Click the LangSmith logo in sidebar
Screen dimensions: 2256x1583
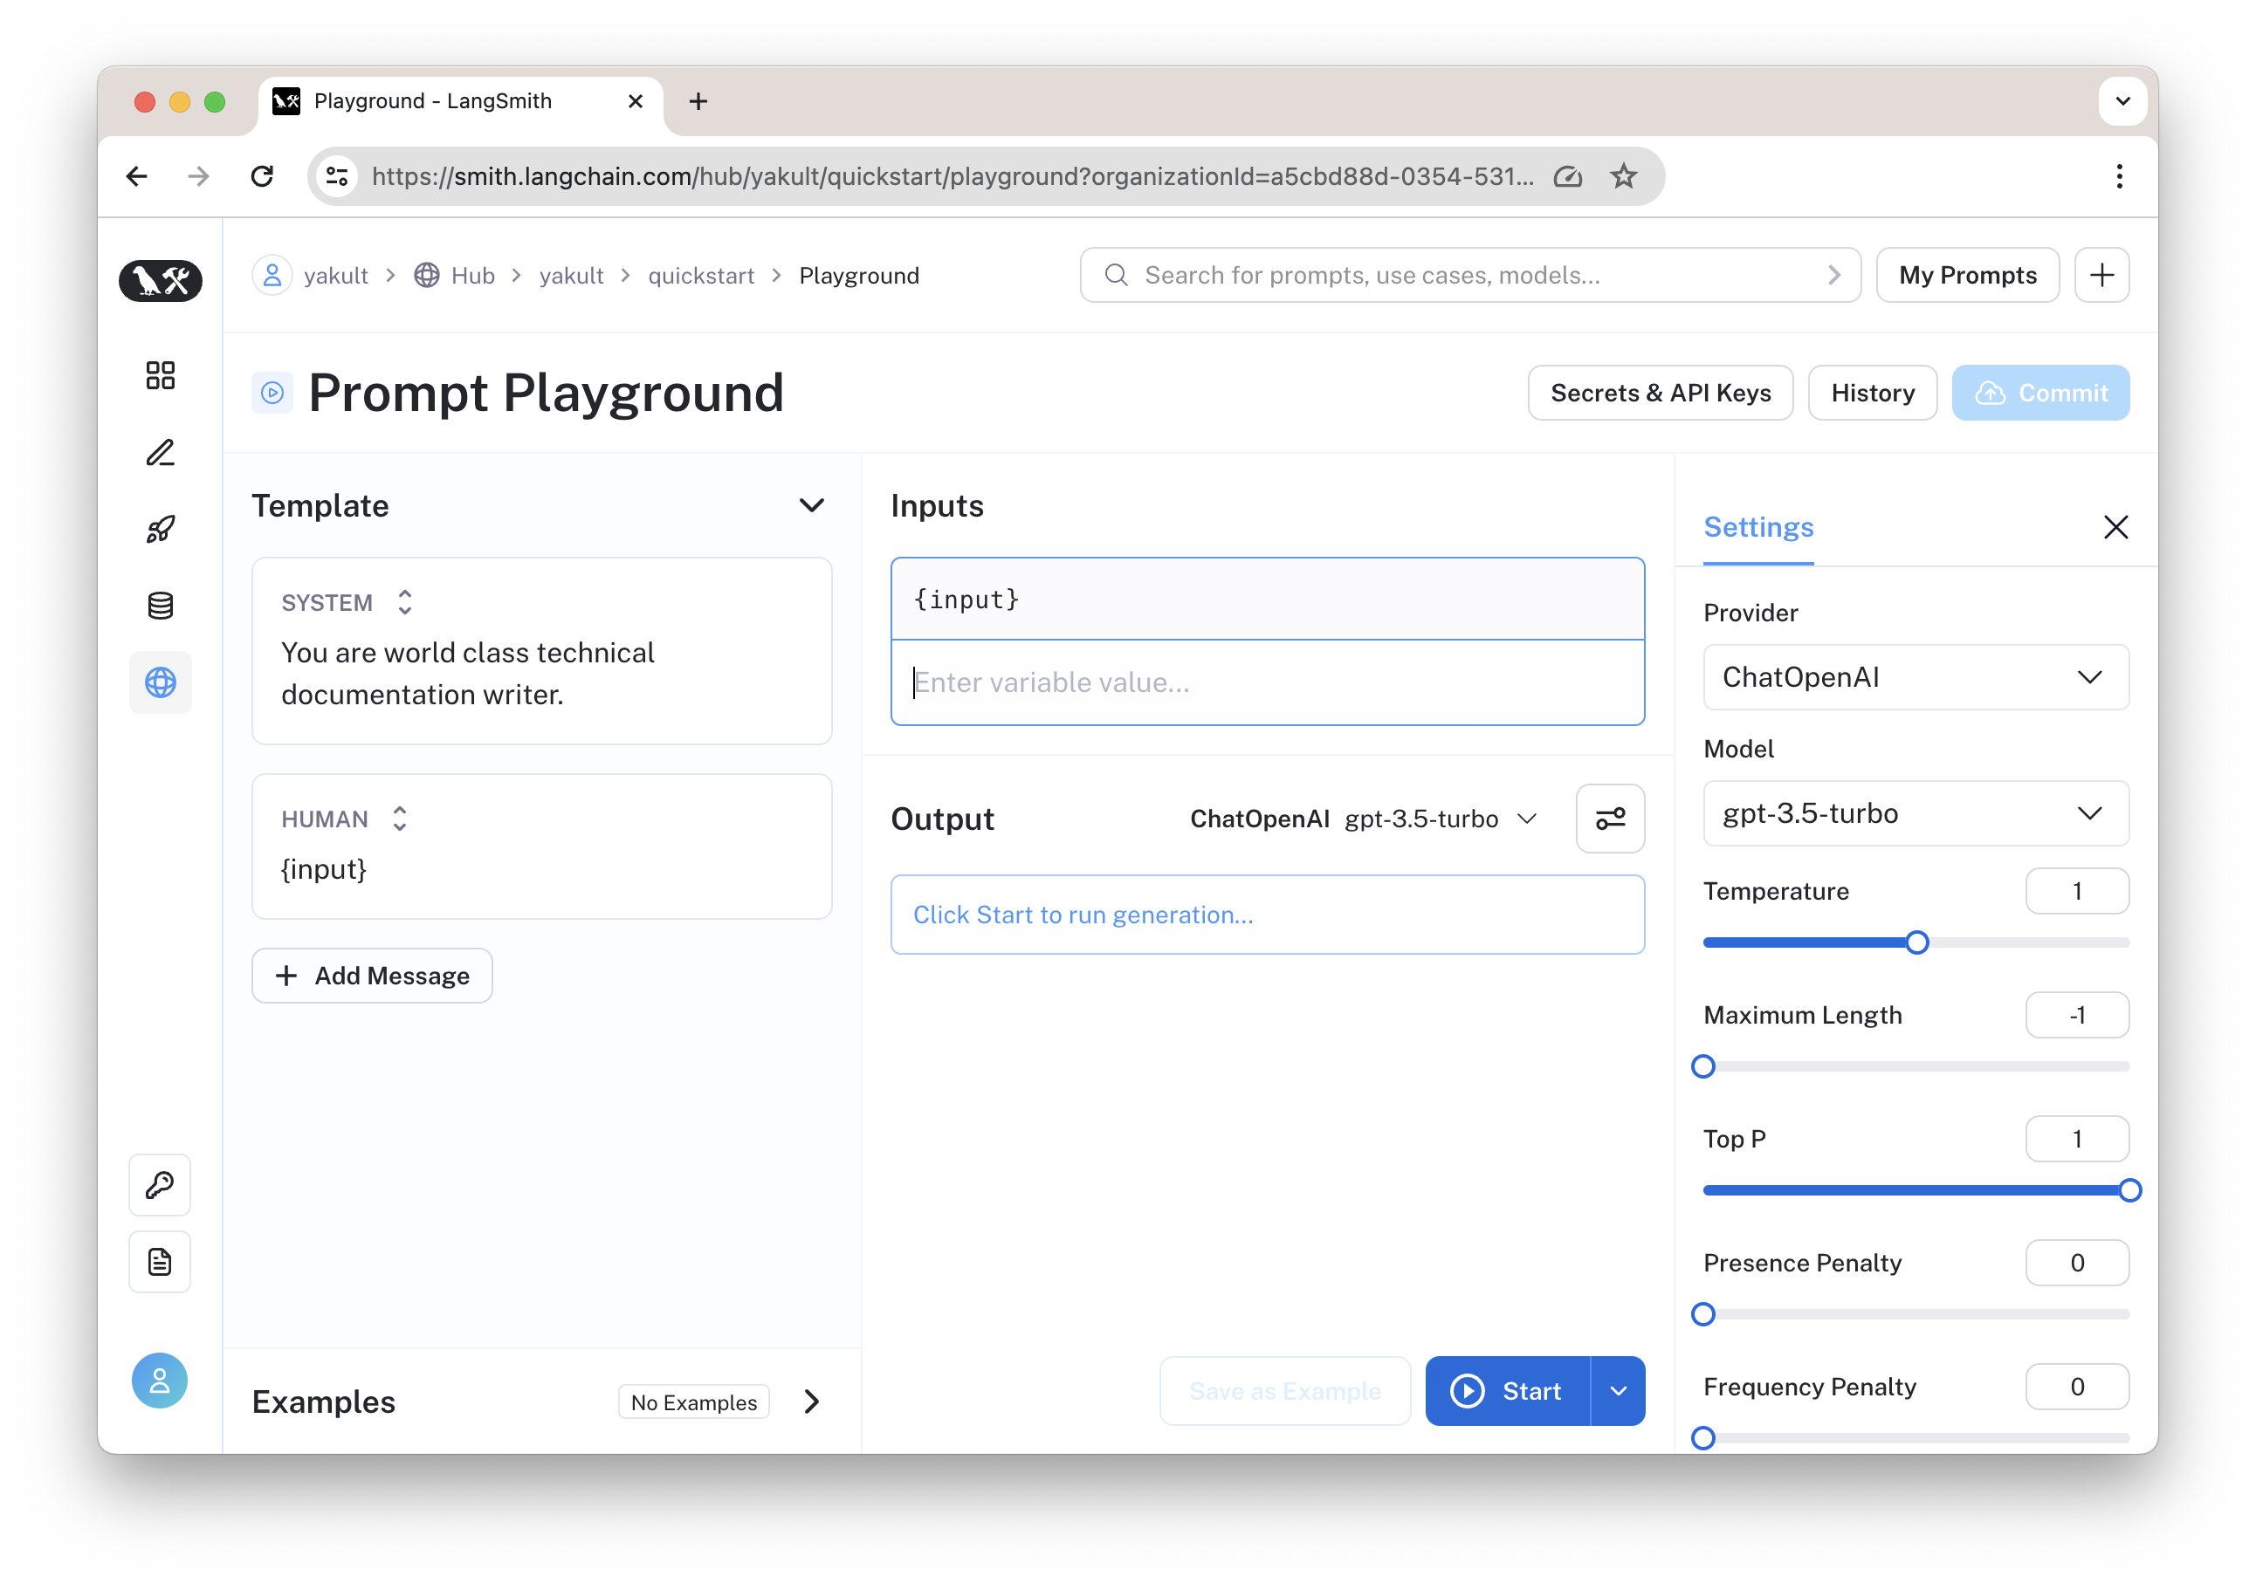[160, 280]
